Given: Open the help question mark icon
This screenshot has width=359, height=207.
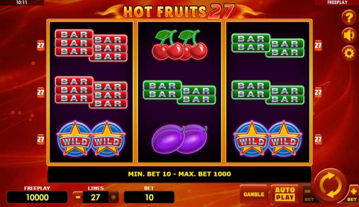Looking at the screenshot, I should (349, 18).
